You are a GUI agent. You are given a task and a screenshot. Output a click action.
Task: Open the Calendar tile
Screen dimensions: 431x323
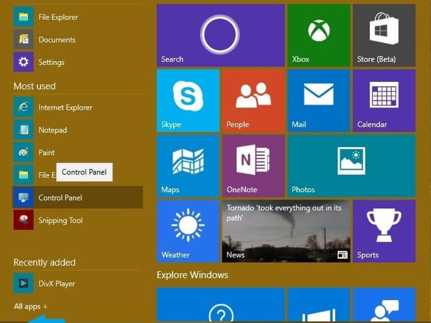[384, 101]
